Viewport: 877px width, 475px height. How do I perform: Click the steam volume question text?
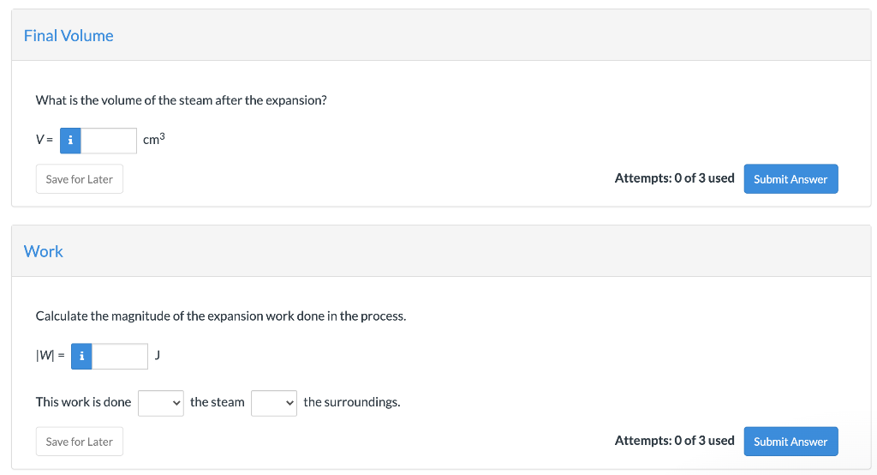tap(181, 100)
